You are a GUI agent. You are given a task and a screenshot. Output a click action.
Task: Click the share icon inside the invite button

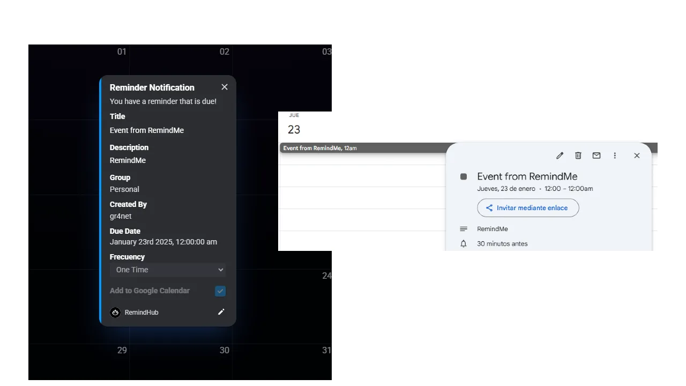489,207
